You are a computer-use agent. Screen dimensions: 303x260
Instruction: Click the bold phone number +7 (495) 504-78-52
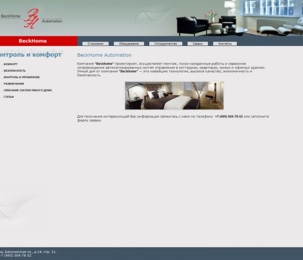(229, 117)
